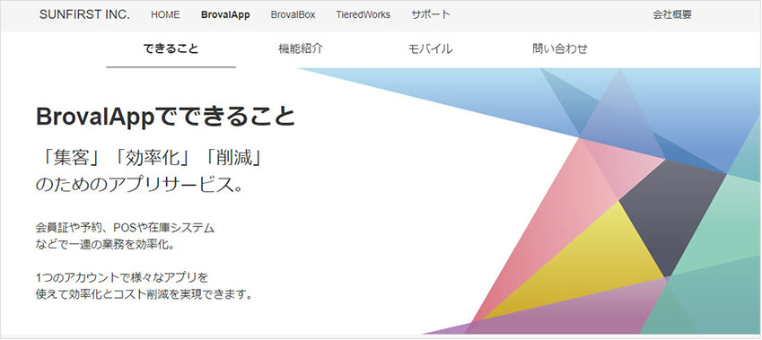Switch to the モバイル tab
Image resolution: width=762 pixels, height=340 pixels.
430,48
